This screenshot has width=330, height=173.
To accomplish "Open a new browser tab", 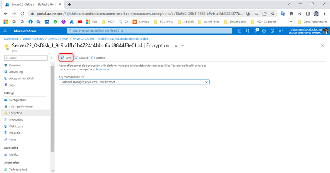I will [69, 4].
